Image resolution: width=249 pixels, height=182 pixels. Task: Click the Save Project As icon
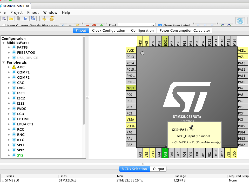click(33, 18)
